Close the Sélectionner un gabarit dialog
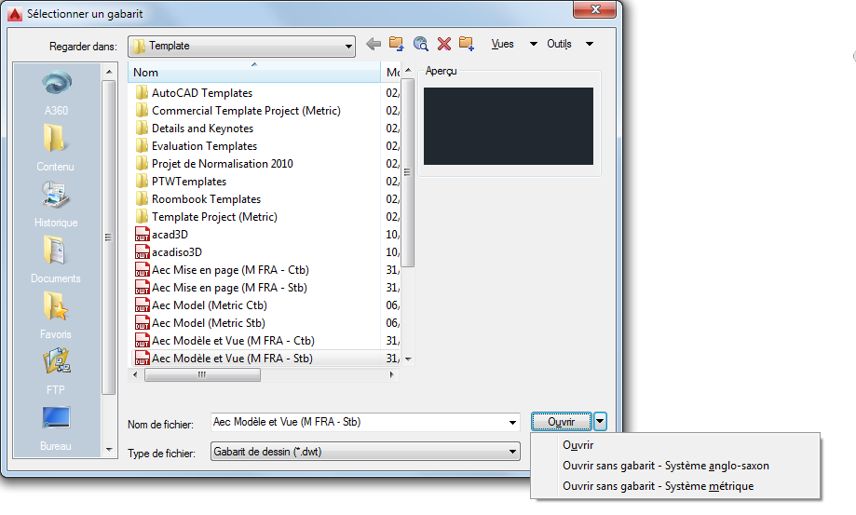This screenshot has height=515, width=856. [x=595, y=9]
